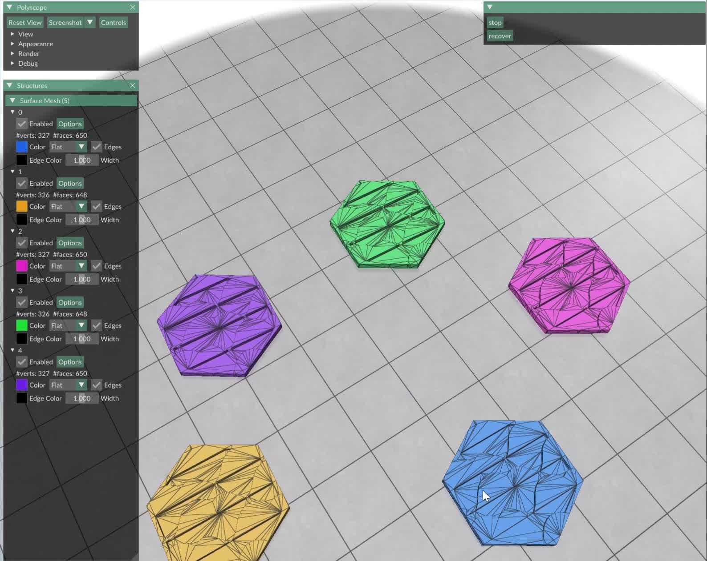The width and height of the screenshot is (707, 561).
Task: Collapse mesh 2 tree node
Action: pos(12,231)
